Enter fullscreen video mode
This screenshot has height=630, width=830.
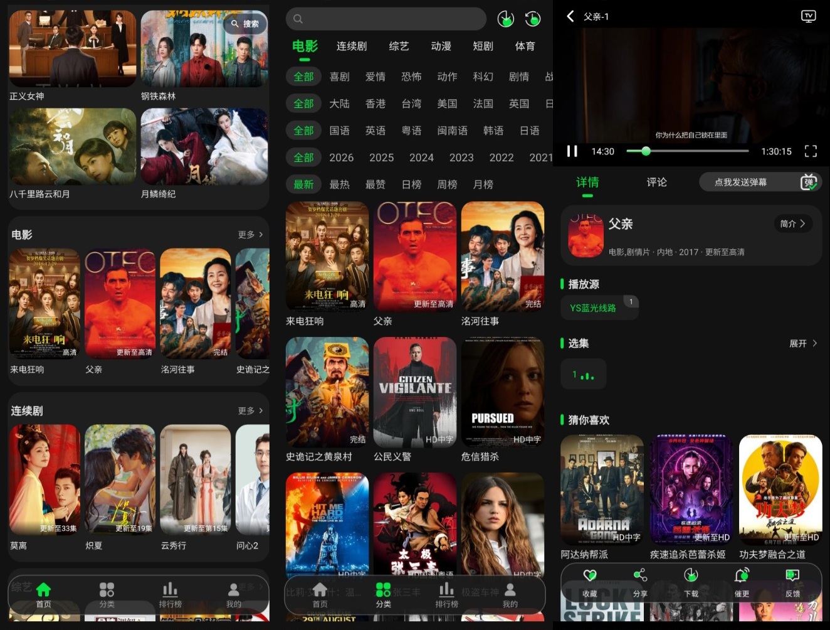(811, 151)
